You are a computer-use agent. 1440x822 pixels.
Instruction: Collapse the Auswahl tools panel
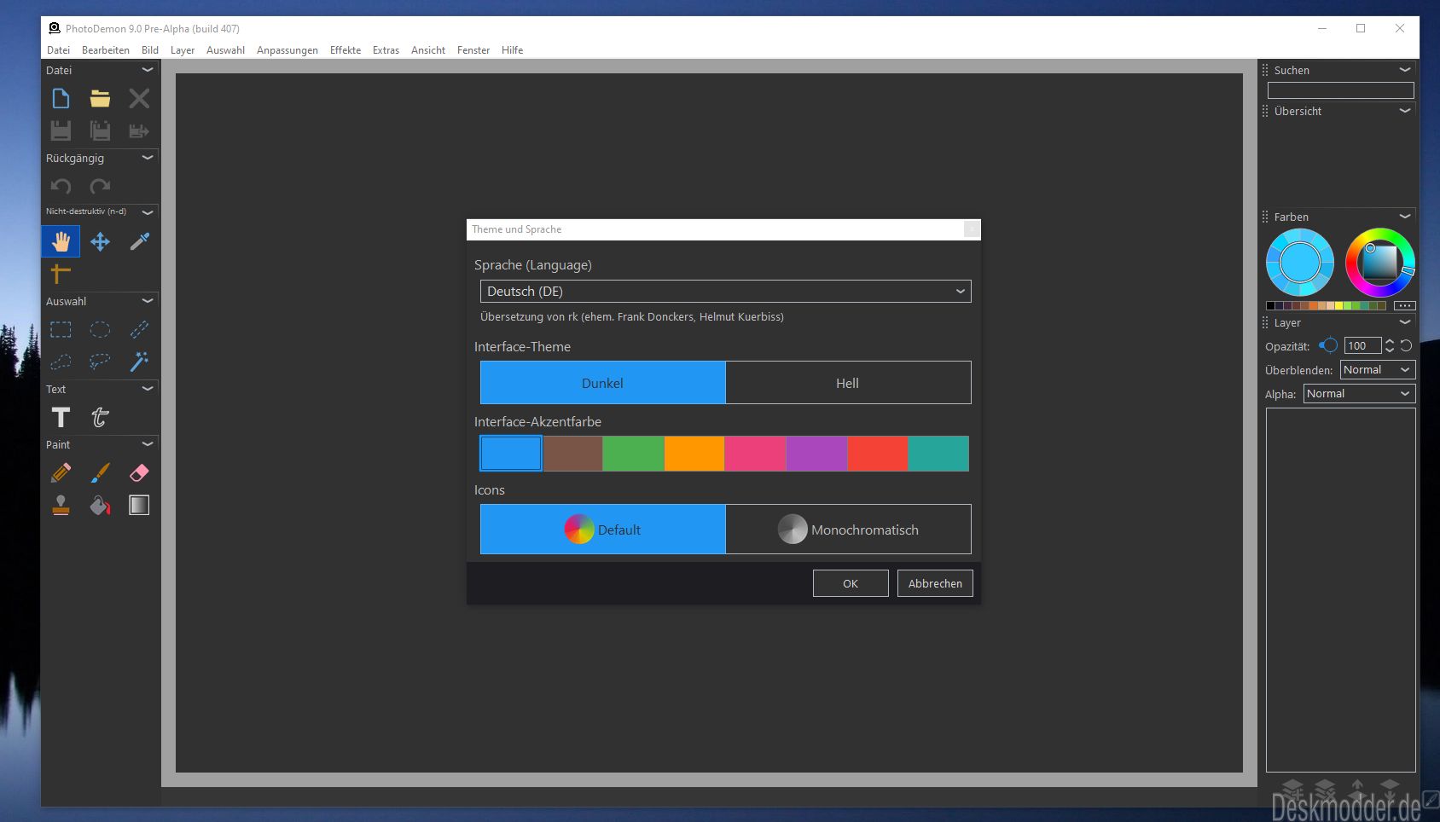point(148,301)
